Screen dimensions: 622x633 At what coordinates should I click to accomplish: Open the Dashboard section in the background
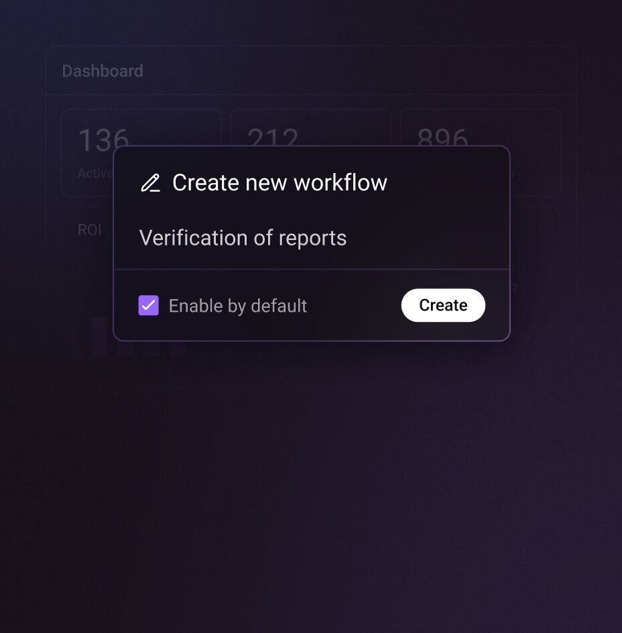point(103,70)
